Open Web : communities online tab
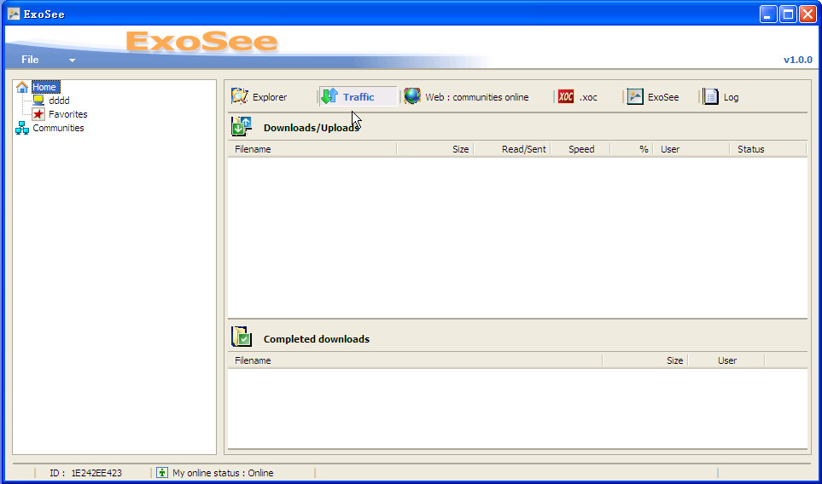 coord(476,97)
